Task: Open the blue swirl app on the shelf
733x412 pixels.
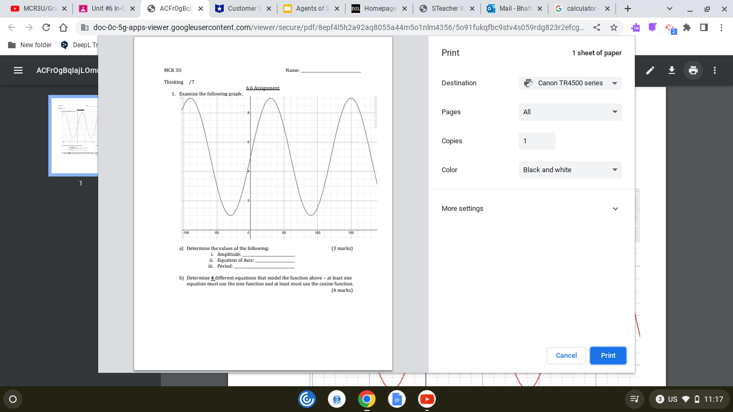Action: tap(307, 399)
